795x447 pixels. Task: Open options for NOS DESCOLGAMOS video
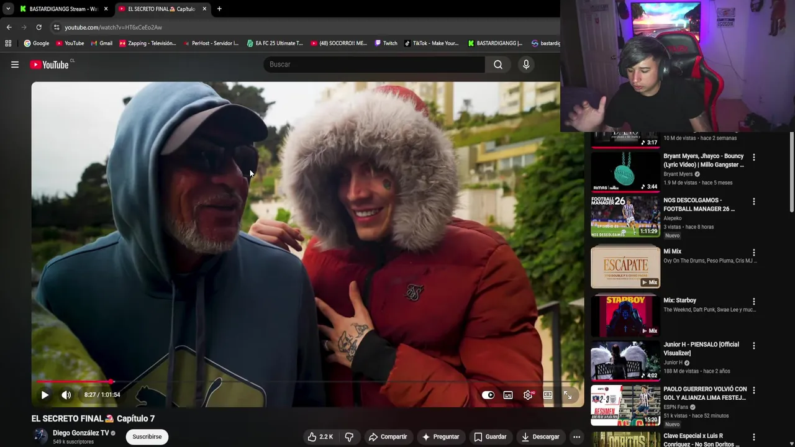[754, 202]
